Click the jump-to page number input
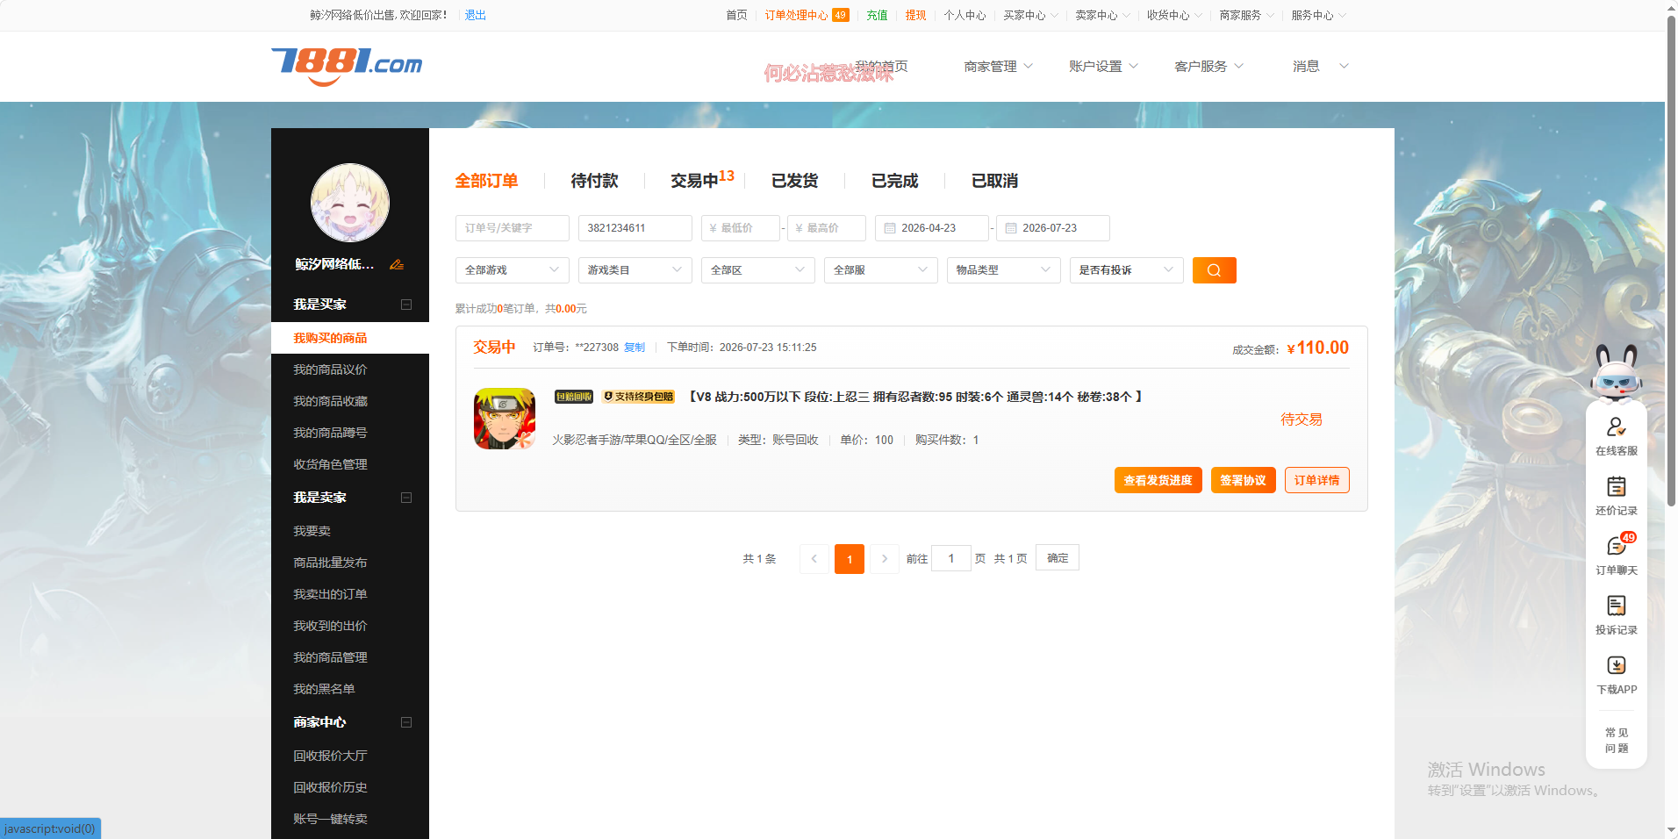The width and height of the screenshot is (1678, 839). (950, 558)
